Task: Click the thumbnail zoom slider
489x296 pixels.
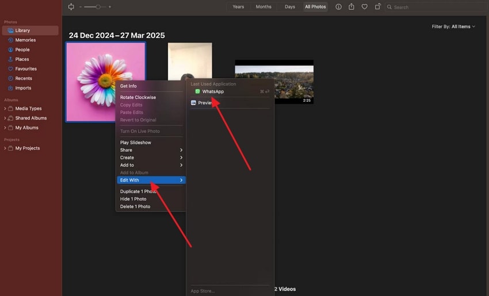Action: coord(98,7)
